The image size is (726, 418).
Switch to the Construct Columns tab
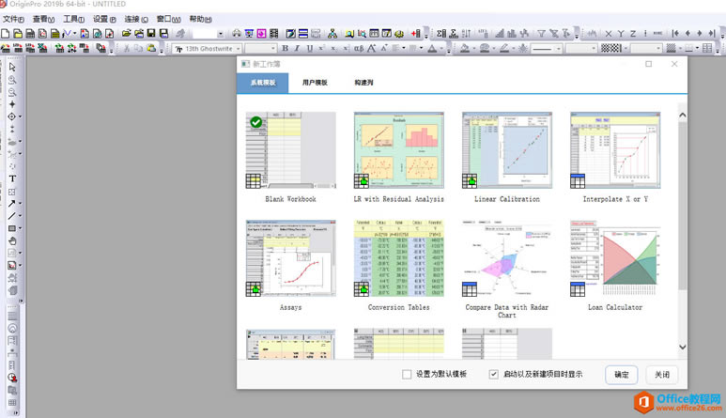tap(363, 83)
